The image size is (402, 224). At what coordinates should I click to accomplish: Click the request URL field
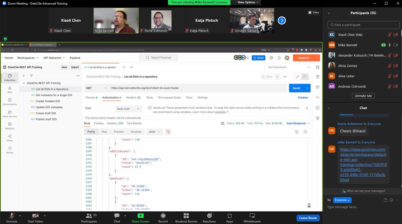pos(199,88)
